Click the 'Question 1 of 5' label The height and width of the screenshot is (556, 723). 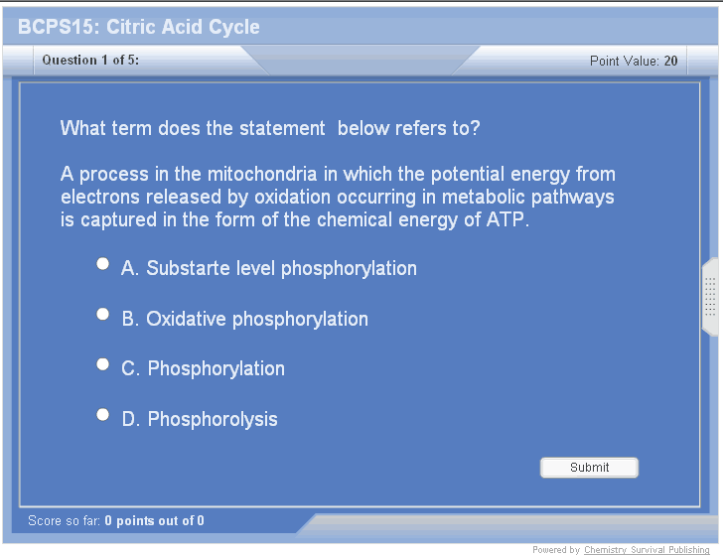(90, 61)
